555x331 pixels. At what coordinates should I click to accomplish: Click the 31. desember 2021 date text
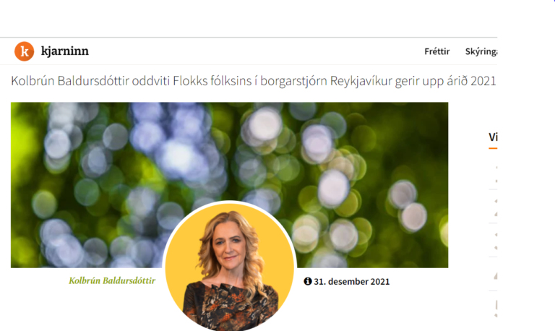coord(351,281)
